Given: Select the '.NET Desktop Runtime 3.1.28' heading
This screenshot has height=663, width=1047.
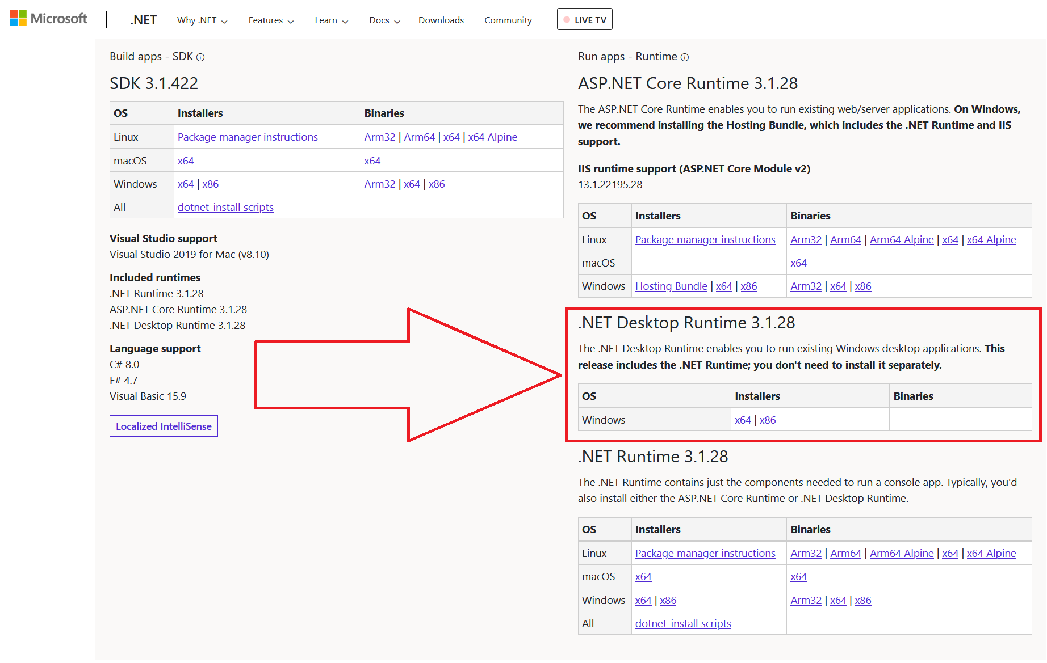Looking at the screenshot, I should click(686, 323).
